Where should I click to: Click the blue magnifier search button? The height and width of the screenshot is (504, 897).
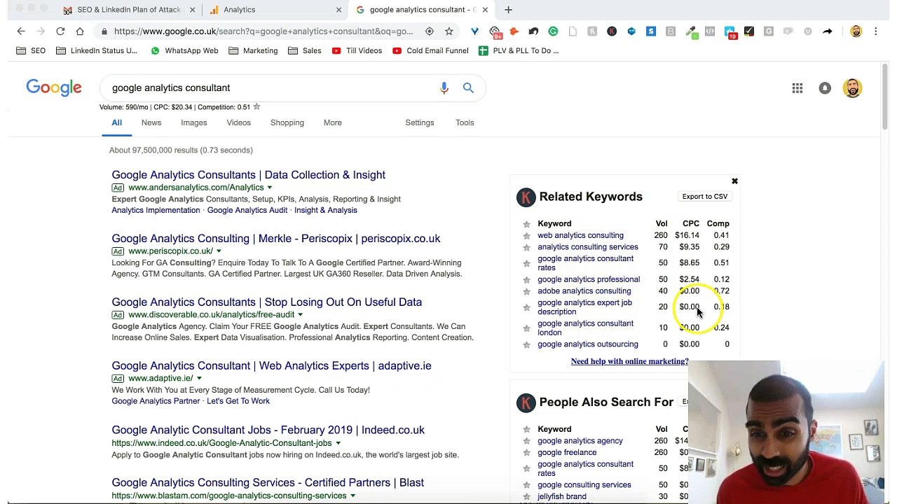(468, 87)
